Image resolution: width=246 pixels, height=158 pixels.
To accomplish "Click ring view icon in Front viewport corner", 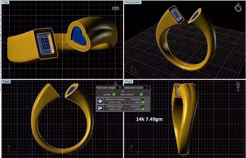I will [116, 83].
